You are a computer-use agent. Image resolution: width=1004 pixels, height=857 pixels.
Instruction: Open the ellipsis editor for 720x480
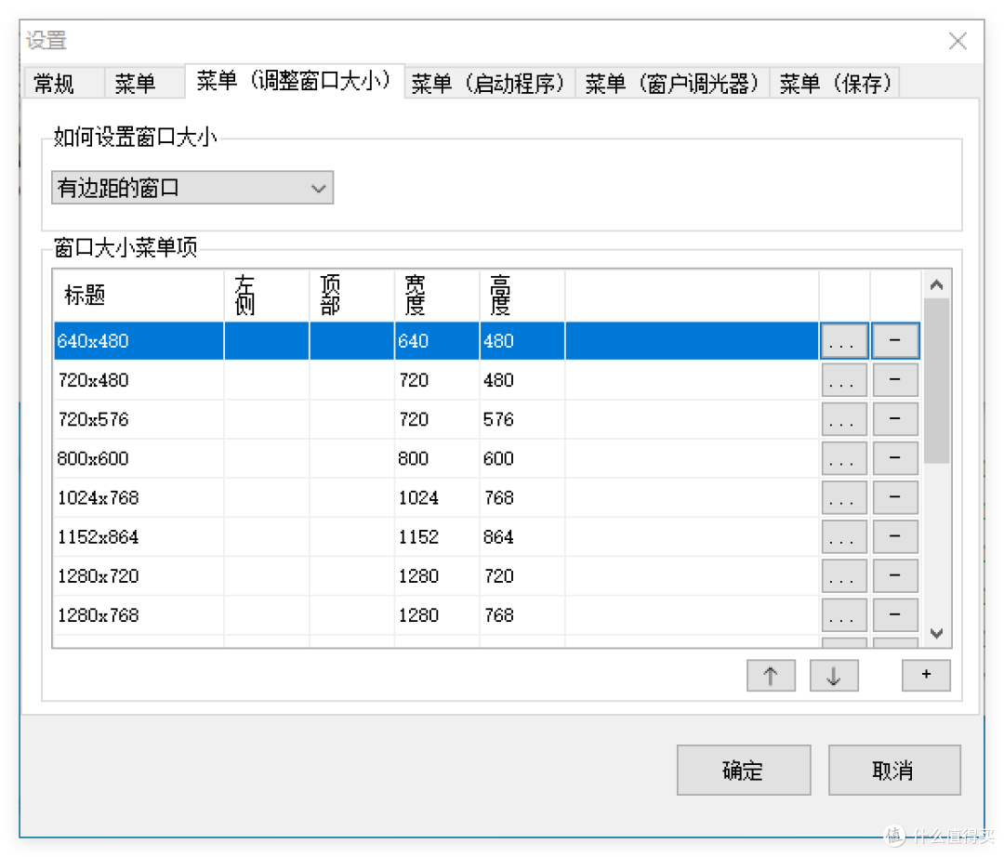point(844,380)
